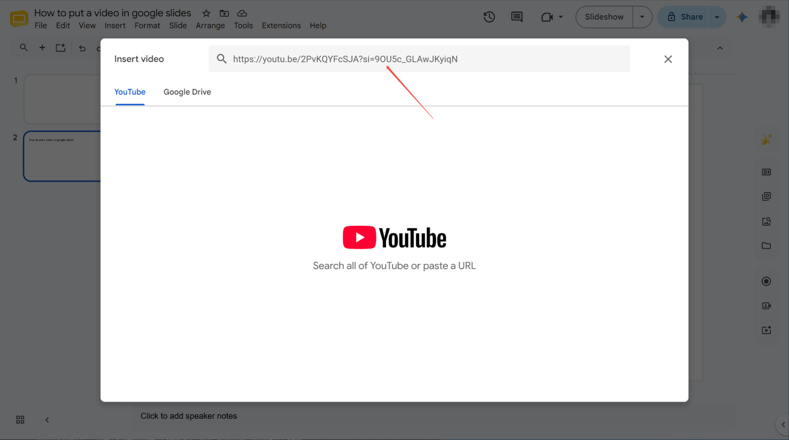Close the Insert video dialog

668,59
